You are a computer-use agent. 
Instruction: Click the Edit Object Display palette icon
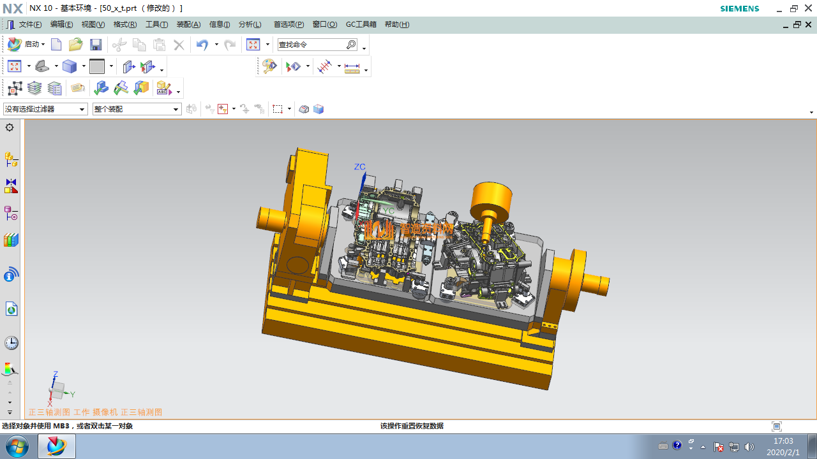[x=269, y=66]
